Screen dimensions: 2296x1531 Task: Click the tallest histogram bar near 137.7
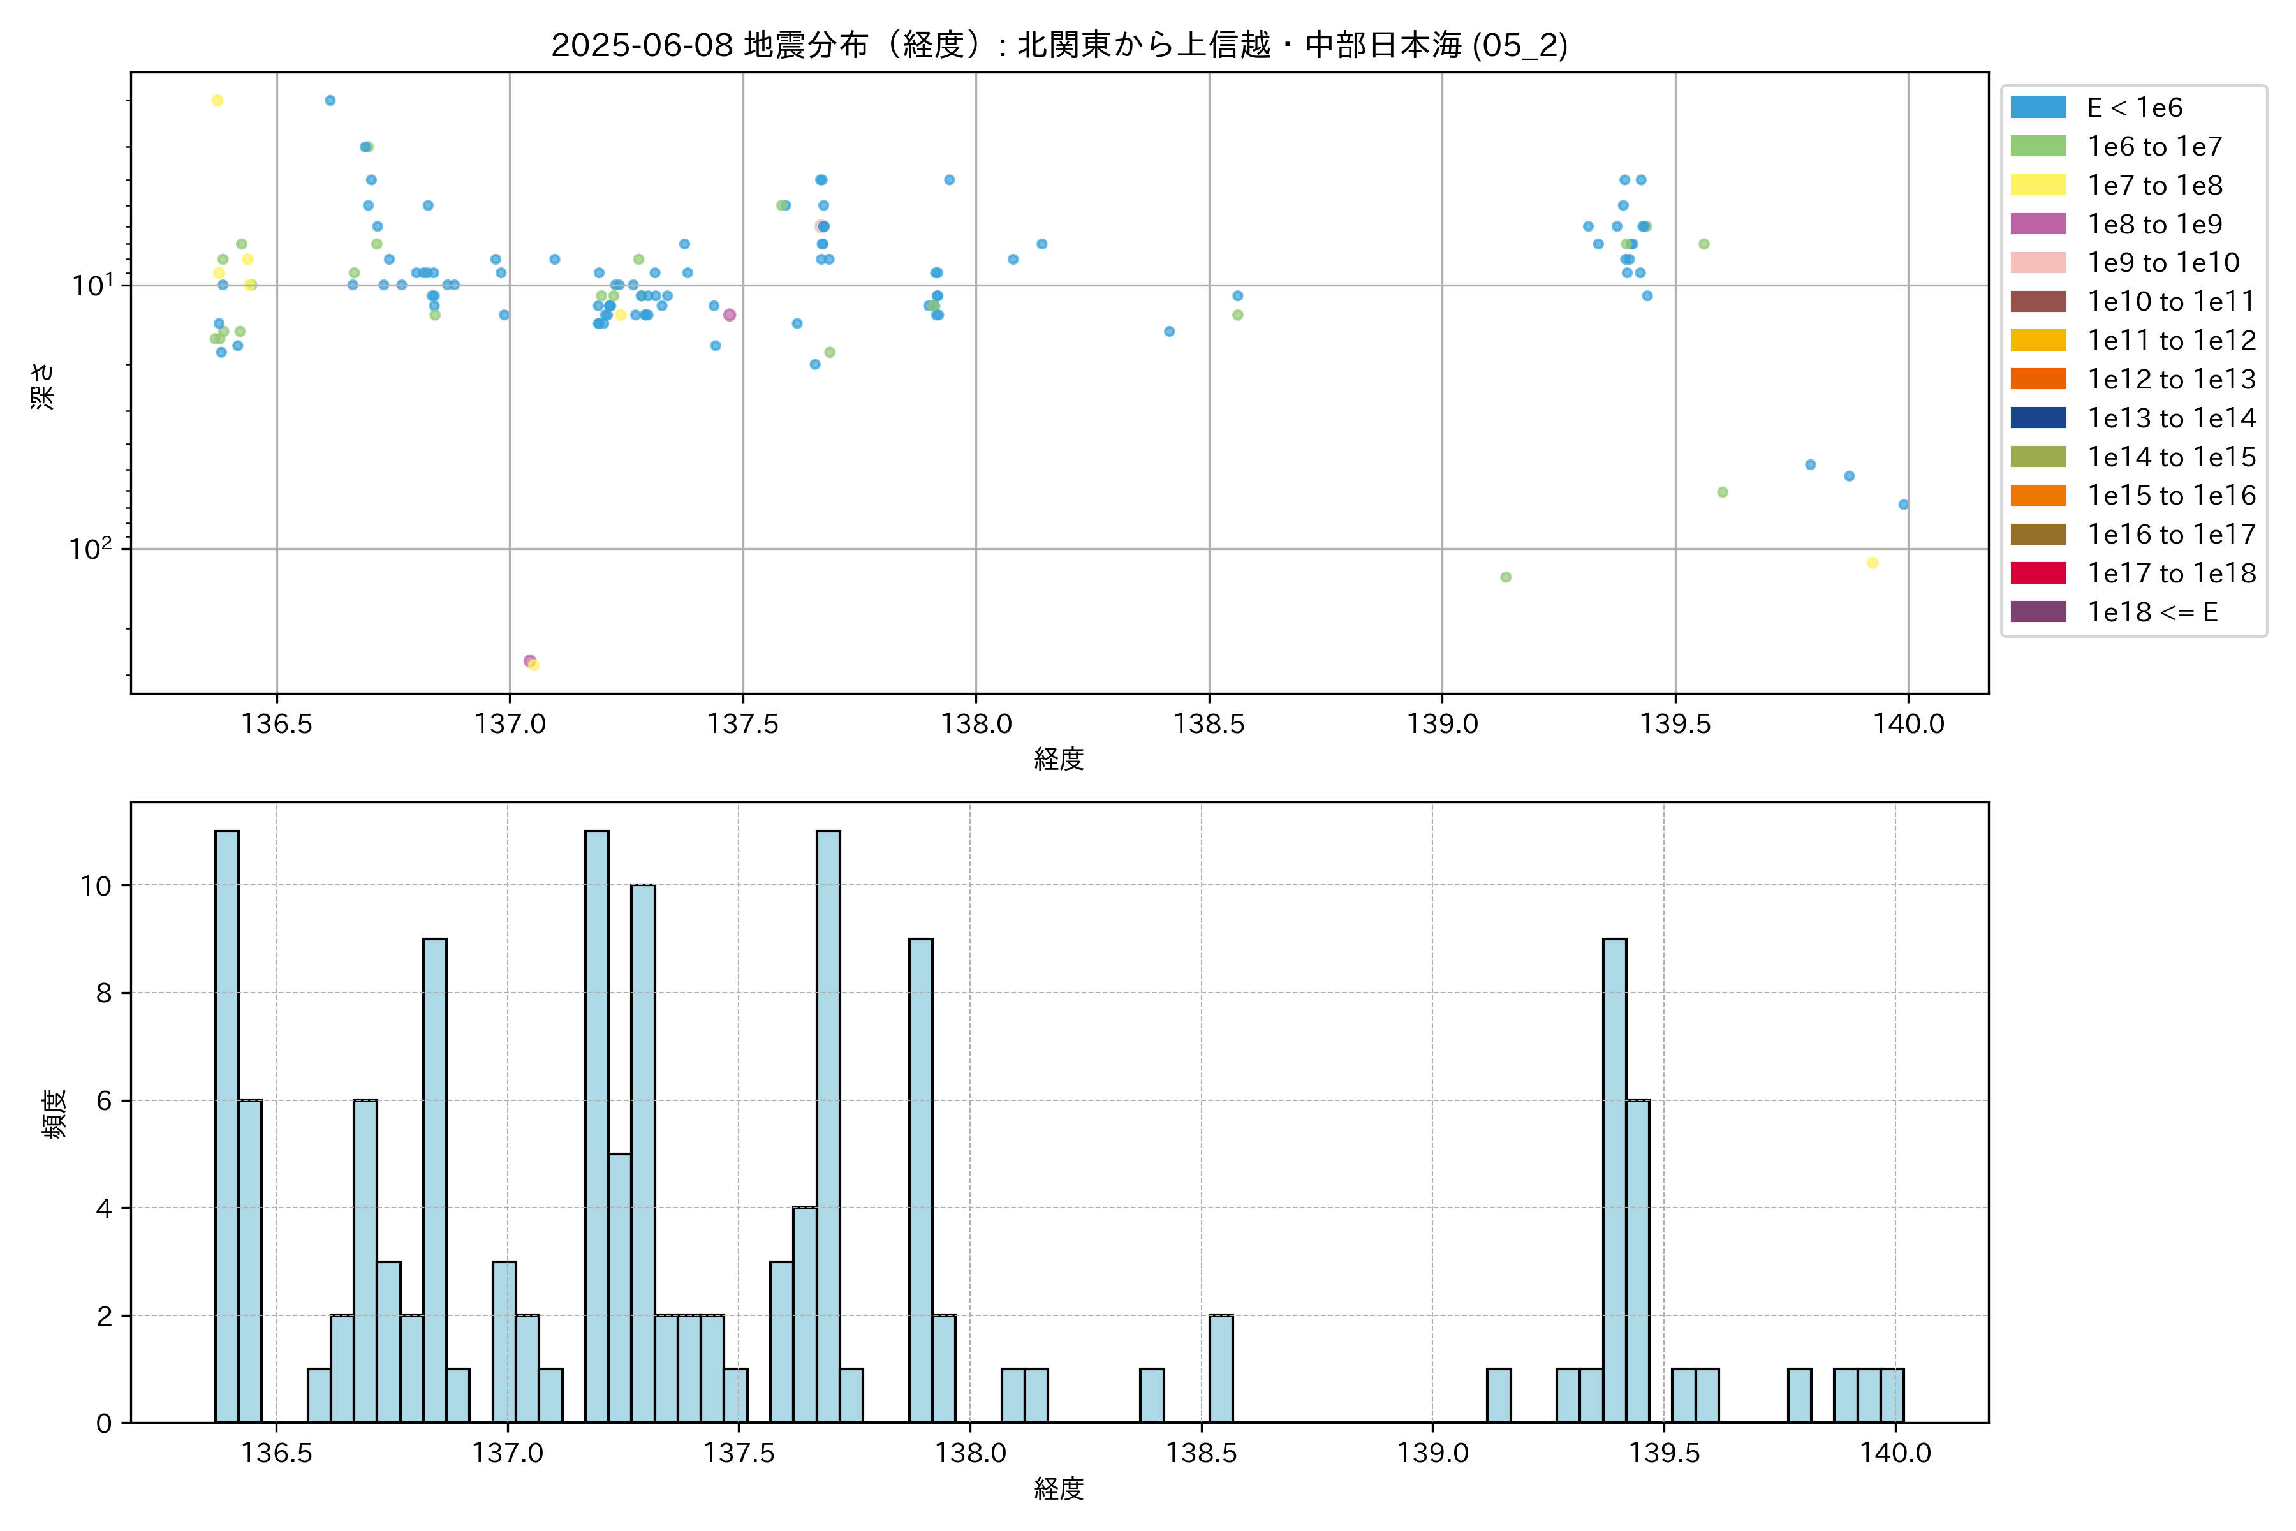(828, 1126)
